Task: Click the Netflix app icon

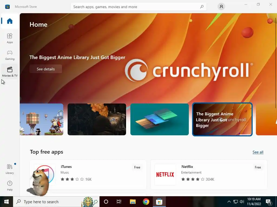Action: pyautogui.click(x=165, y=174)
